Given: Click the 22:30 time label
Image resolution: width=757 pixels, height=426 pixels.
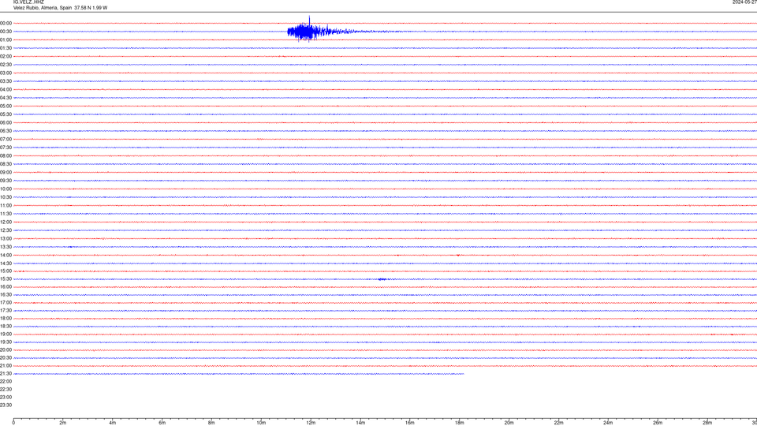Looking at the screenshot, I should point(6,390).
